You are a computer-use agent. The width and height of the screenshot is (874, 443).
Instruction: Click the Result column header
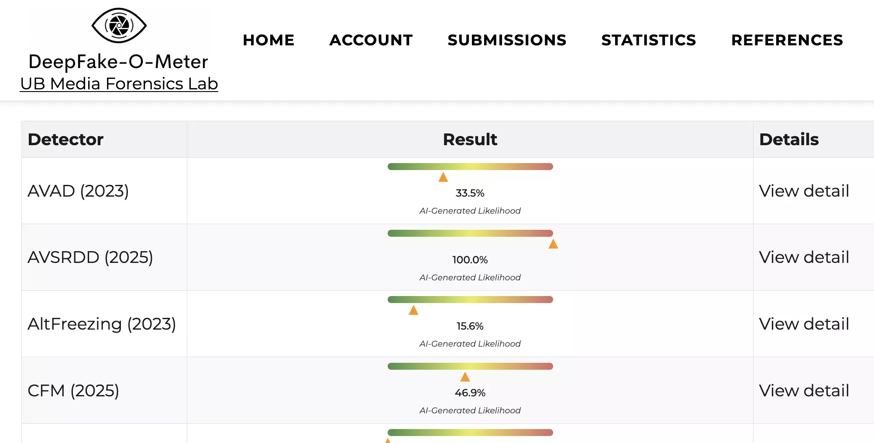[470, 140]
